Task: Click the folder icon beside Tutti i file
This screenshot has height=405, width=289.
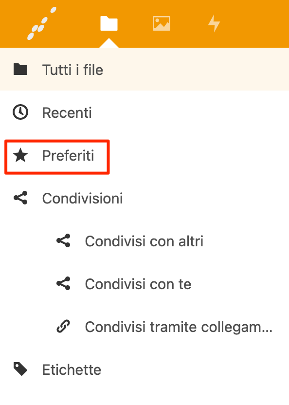Action: 20,69
